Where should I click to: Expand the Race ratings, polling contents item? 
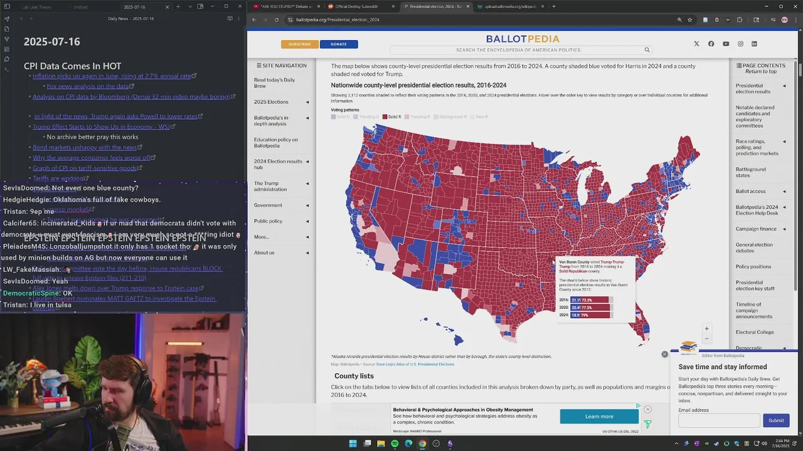coord(784,142)
